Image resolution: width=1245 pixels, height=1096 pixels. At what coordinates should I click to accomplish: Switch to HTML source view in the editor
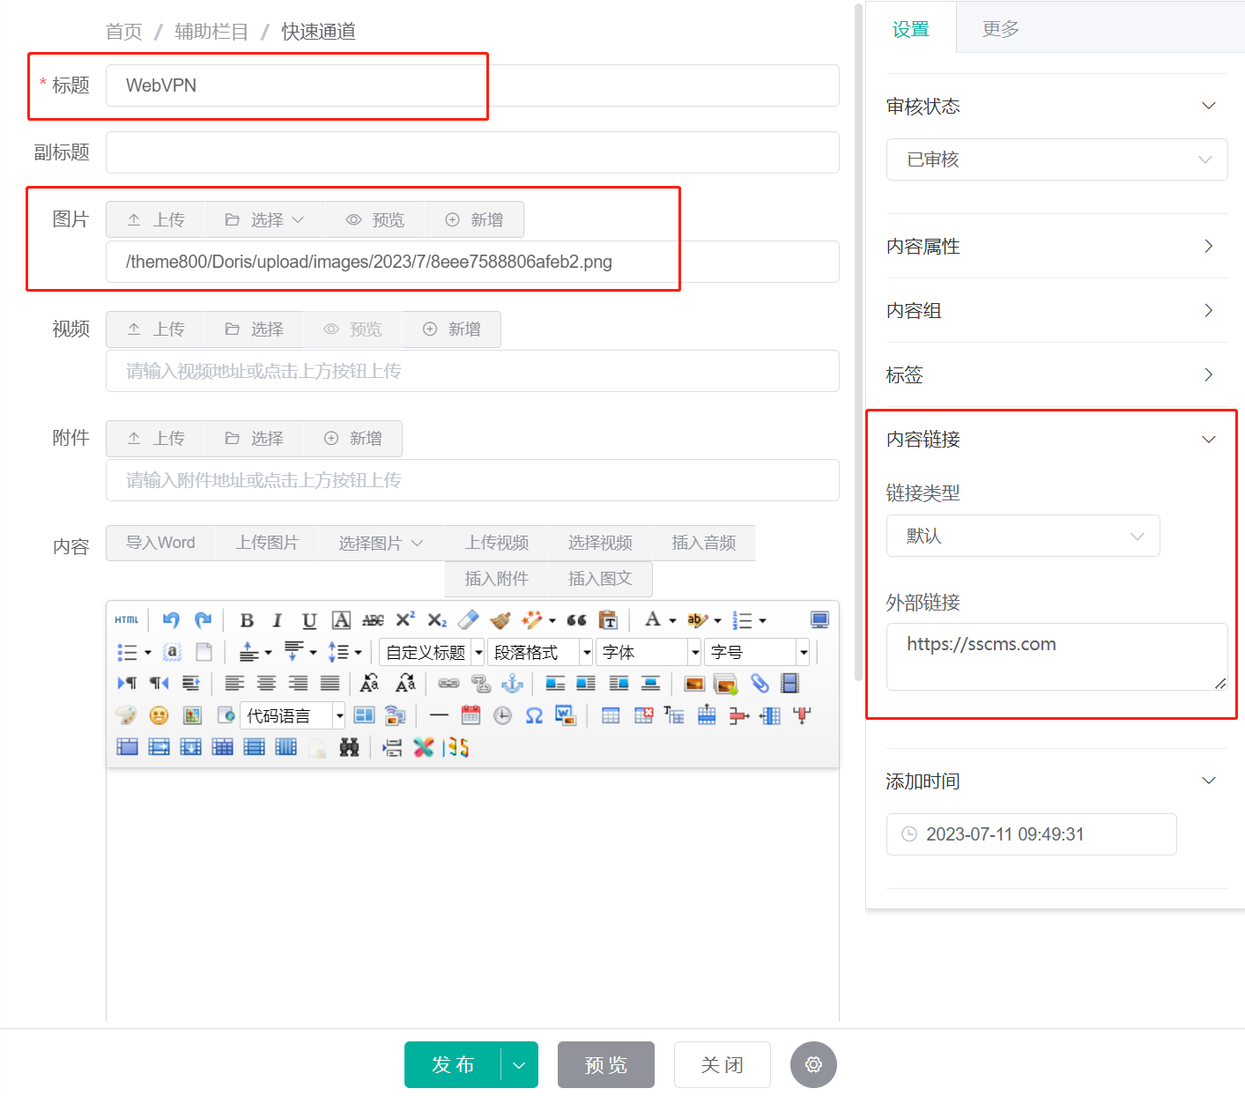pos(126,619)
